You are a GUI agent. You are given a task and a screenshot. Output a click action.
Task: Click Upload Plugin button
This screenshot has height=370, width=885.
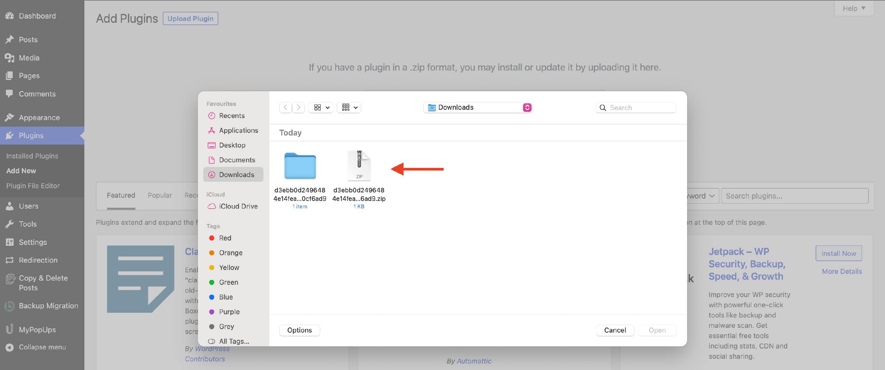tap(190, 19)
